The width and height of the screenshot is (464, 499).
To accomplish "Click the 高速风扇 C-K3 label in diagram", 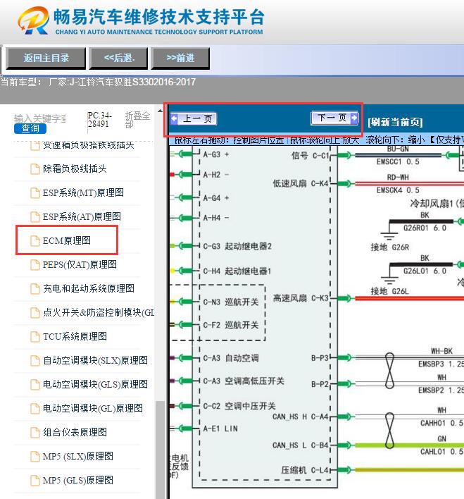I will pos(301,298).
